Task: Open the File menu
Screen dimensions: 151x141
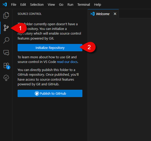Action: click(x=13, y=4)
